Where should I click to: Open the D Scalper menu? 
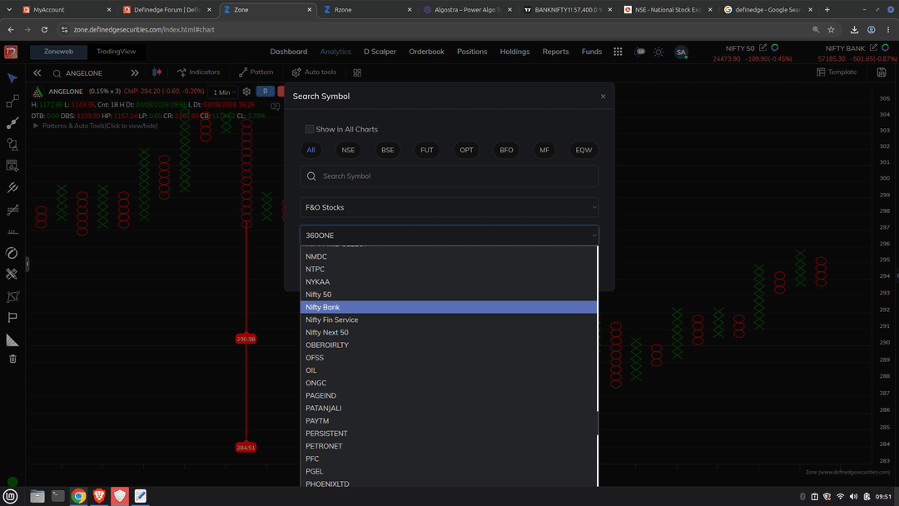pyautogui.click(x=380, y=52)
